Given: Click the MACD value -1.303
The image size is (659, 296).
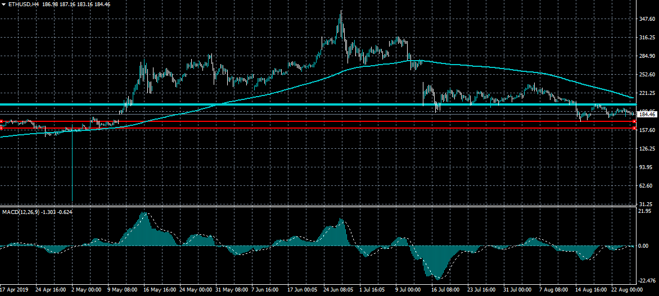Looking at the screenshot, I should 49,212.
